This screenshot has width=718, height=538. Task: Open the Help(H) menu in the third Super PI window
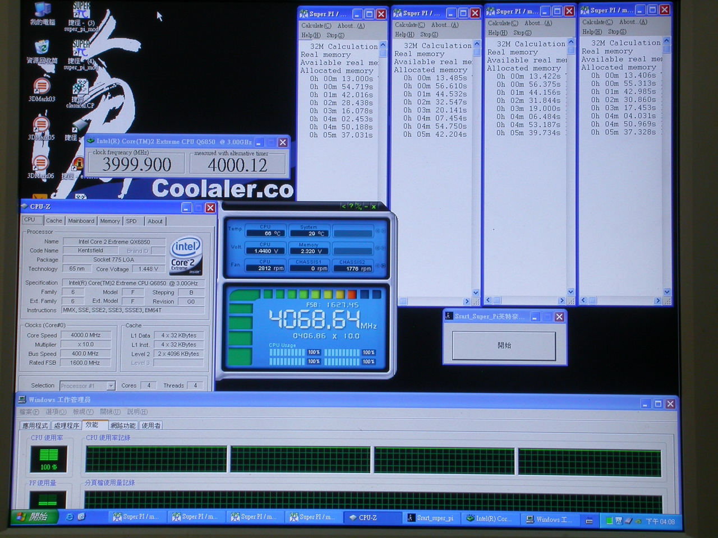[x=497, y=33]
